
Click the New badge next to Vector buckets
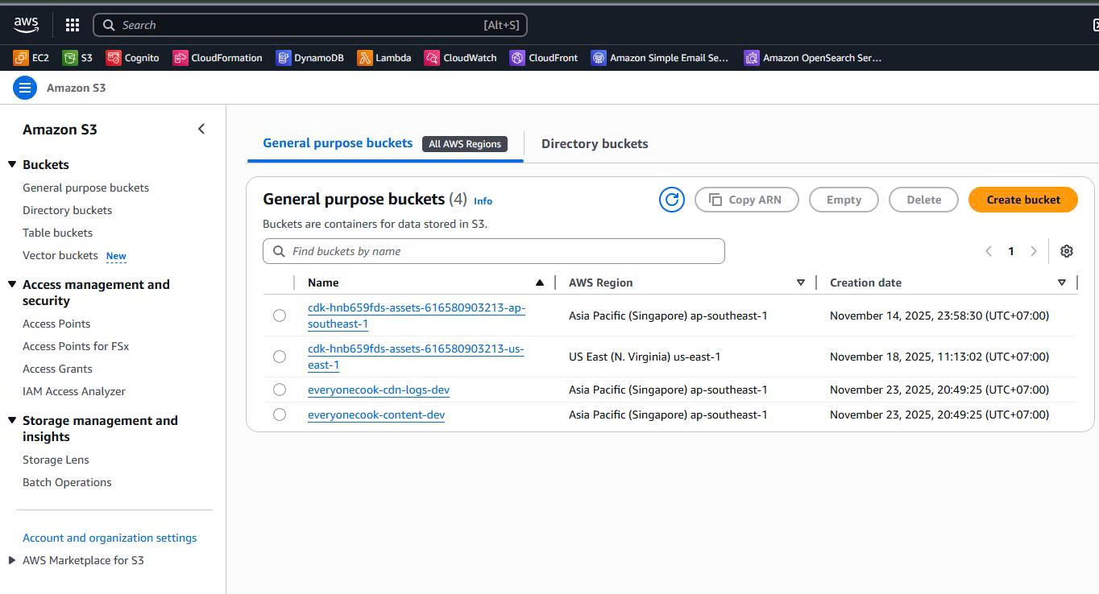(116, 256)
